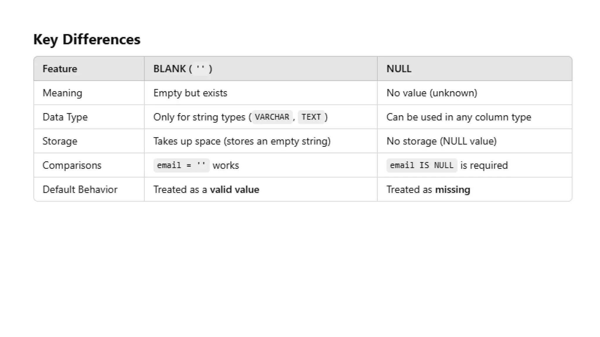Select the 'No storage (NULL value)' cell
The height and width of the screenshot is (337, 600).
[x=441, y=141]
